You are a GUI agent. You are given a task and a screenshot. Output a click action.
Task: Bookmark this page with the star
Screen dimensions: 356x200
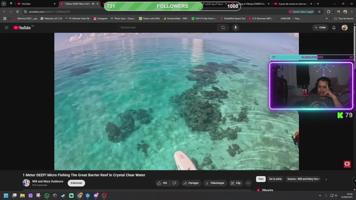(319, 12)
